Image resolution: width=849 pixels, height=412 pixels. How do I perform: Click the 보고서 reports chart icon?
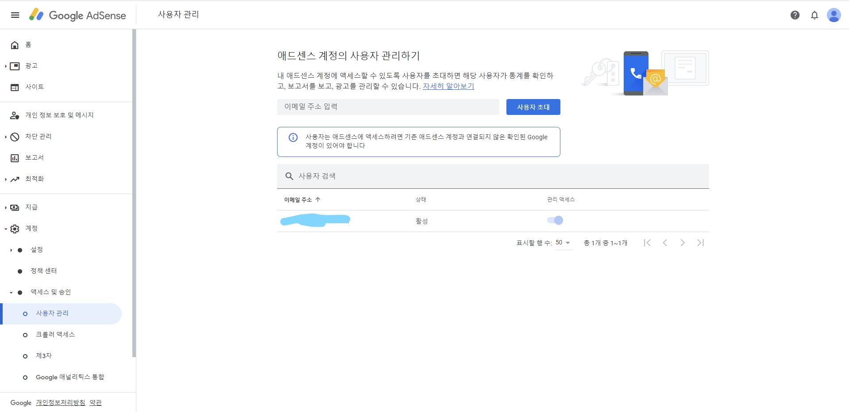tap(15, 158)
